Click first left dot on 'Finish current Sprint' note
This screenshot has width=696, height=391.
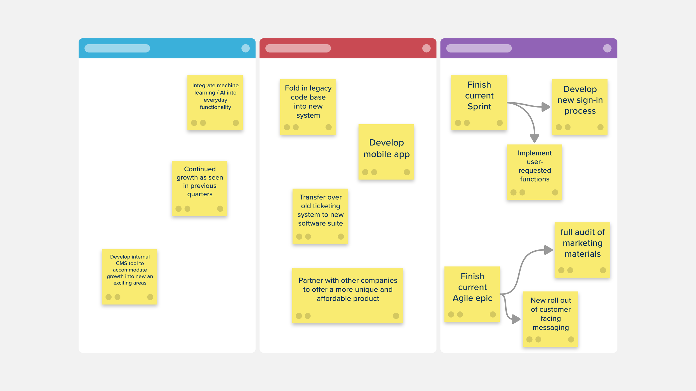point(458,123)
